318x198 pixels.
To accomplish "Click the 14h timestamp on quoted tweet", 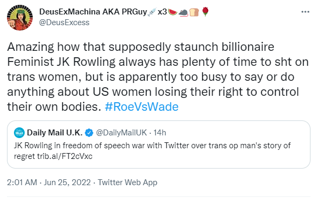I will tap(160, 133).
